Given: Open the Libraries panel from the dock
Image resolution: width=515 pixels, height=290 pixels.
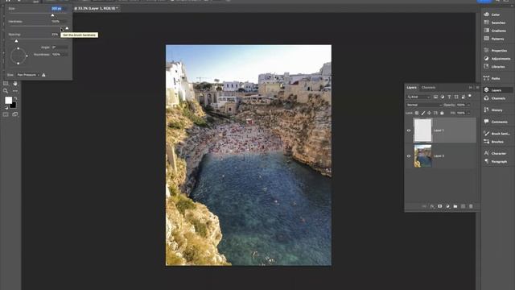Looking at the screenshot, I should coord(494,67).
